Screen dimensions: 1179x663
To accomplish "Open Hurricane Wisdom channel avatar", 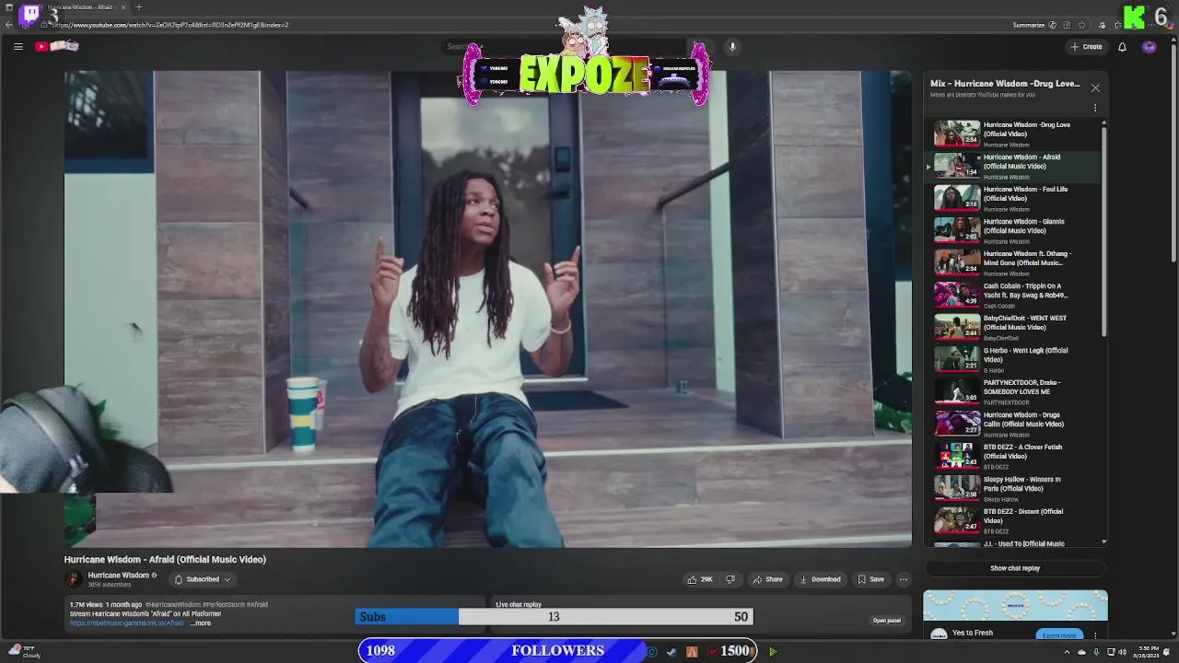I will [x=73, y=579].
